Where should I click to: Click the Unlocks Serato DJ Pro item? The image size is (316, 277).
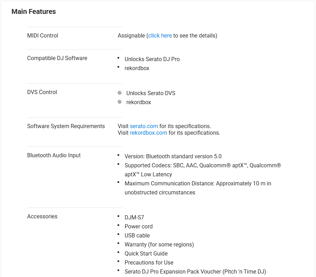152,59
